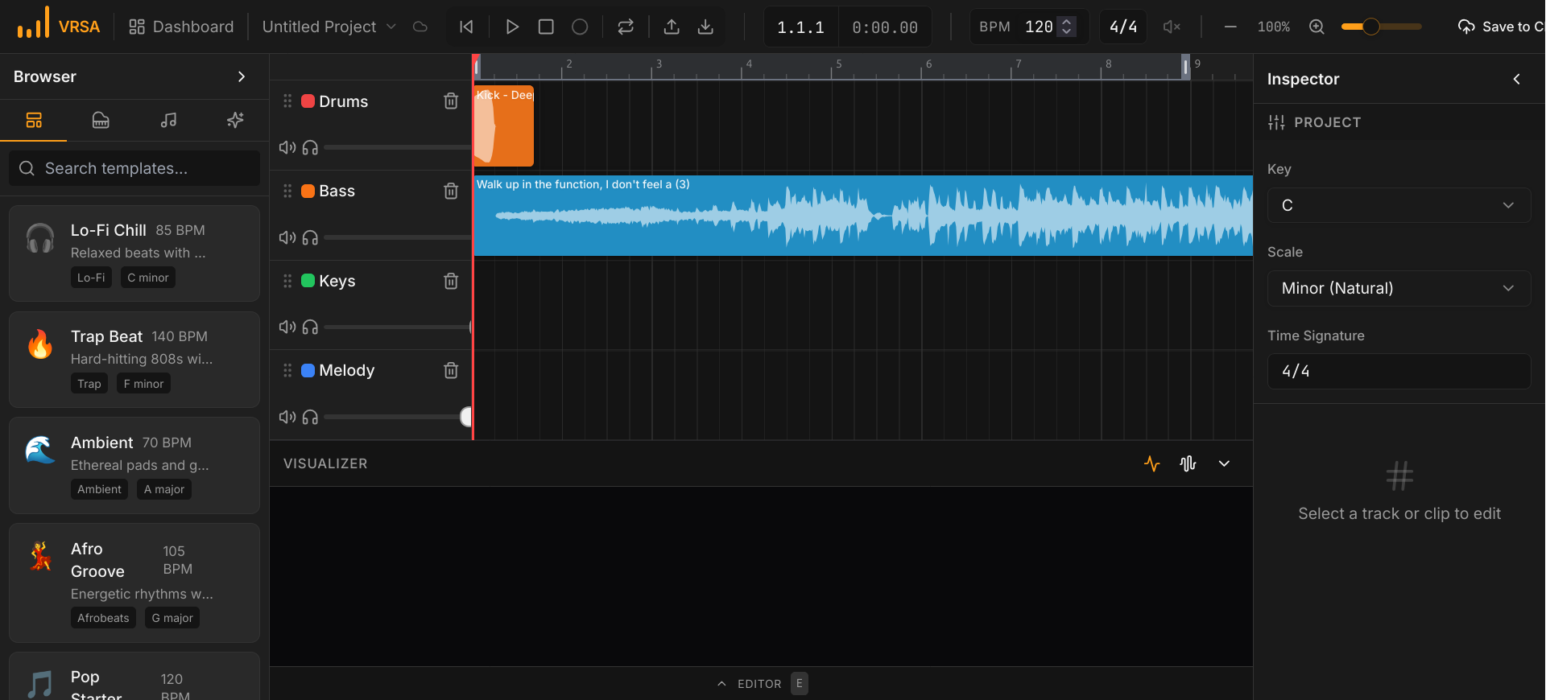Solo the Drums track with headphones
This screenshot has height=700, width=1546.
[310, 147]
